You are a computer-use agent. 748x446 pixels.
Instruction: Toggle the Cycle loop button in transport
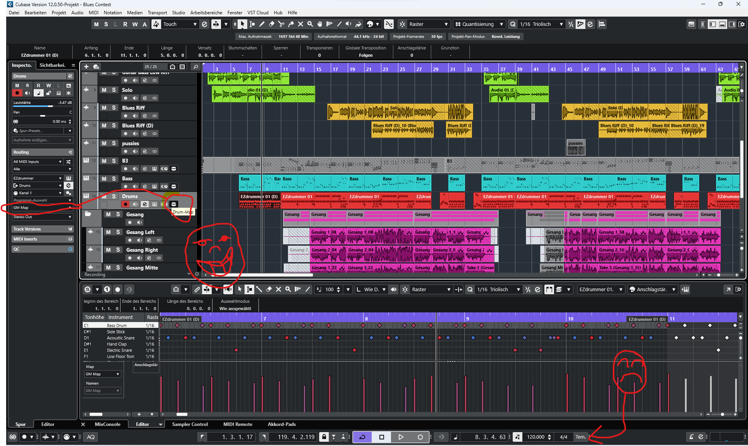[362, 437]
